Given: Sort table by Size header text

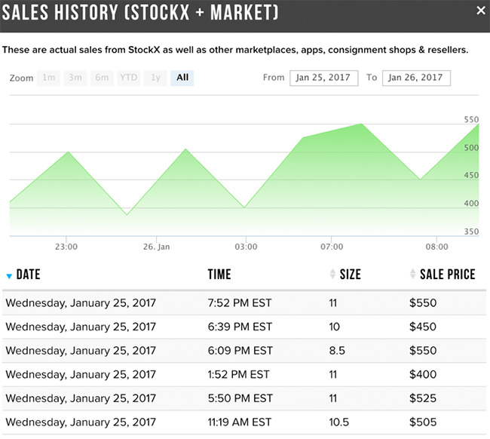Looking at the screenshot, I should [351, 275].
